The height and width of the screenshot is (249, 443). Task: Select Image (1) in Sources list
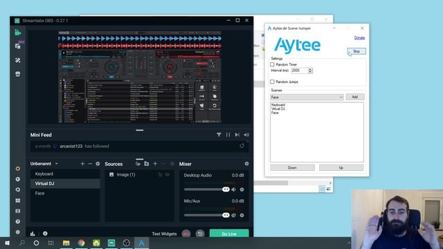[x=140, y=175]
